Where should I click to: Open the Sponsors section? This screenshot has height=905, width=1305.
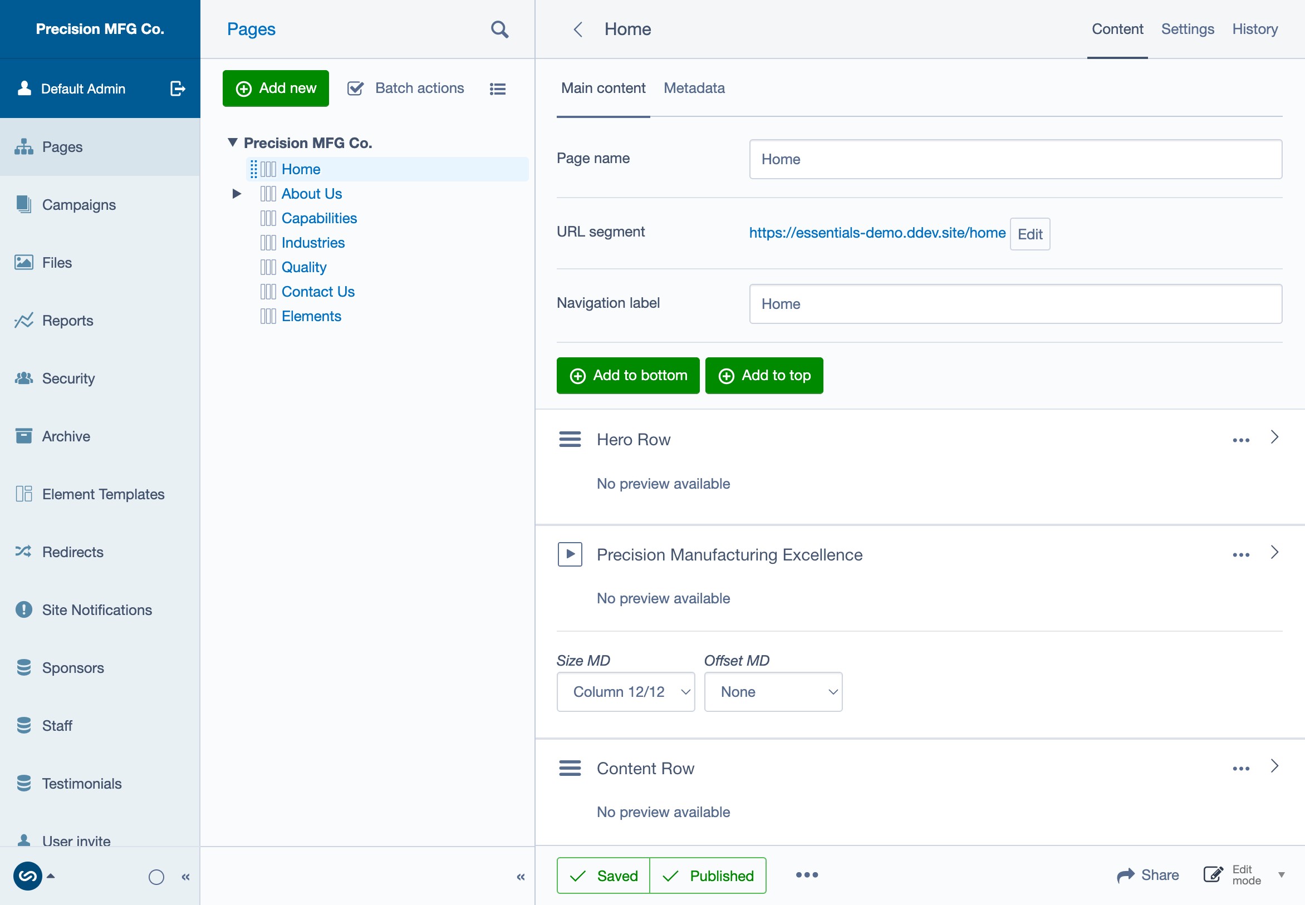(x=100, y=667)
